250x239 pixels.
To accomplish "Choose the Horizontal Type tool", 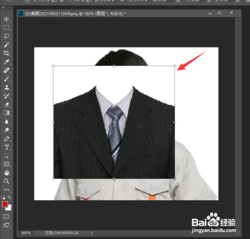I will [x=6, y=147].
